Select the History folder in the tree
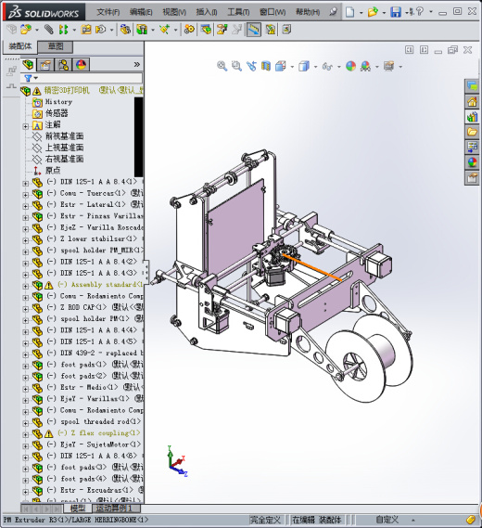482x528 pixels. 58,102
